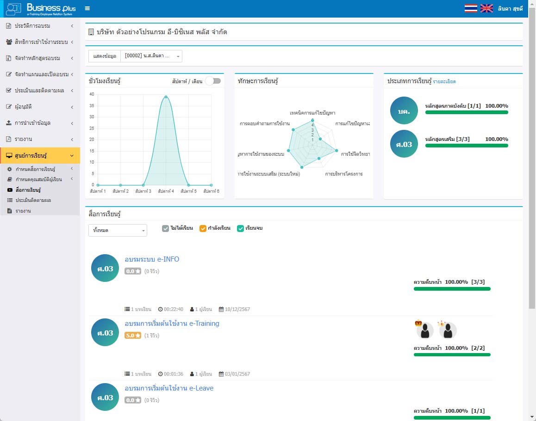
Task: Uncheck the กำลังเรียน checkbox
Action: [203, 228]
